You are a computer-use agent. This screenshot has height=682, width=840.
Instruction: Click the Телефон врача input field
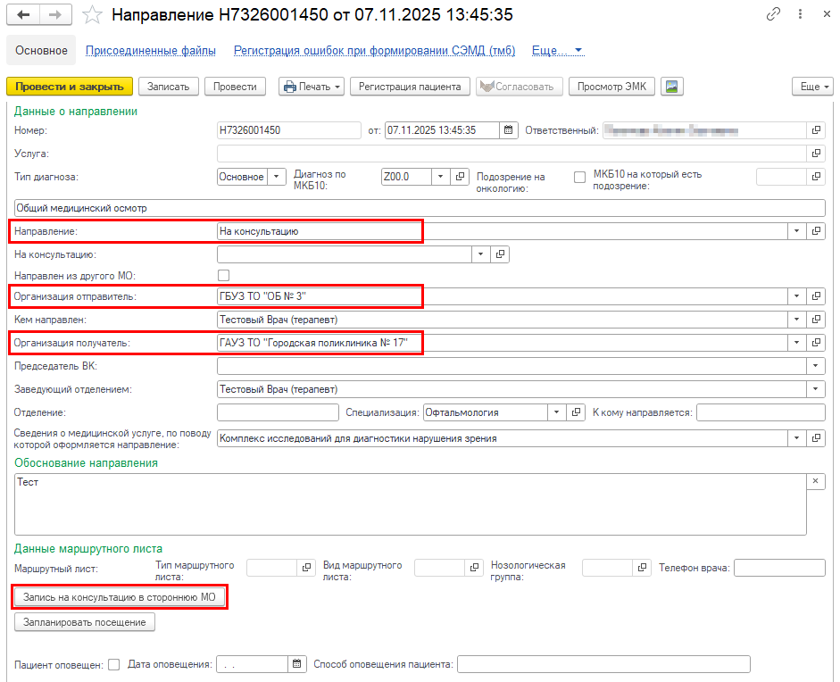(779, 568)
